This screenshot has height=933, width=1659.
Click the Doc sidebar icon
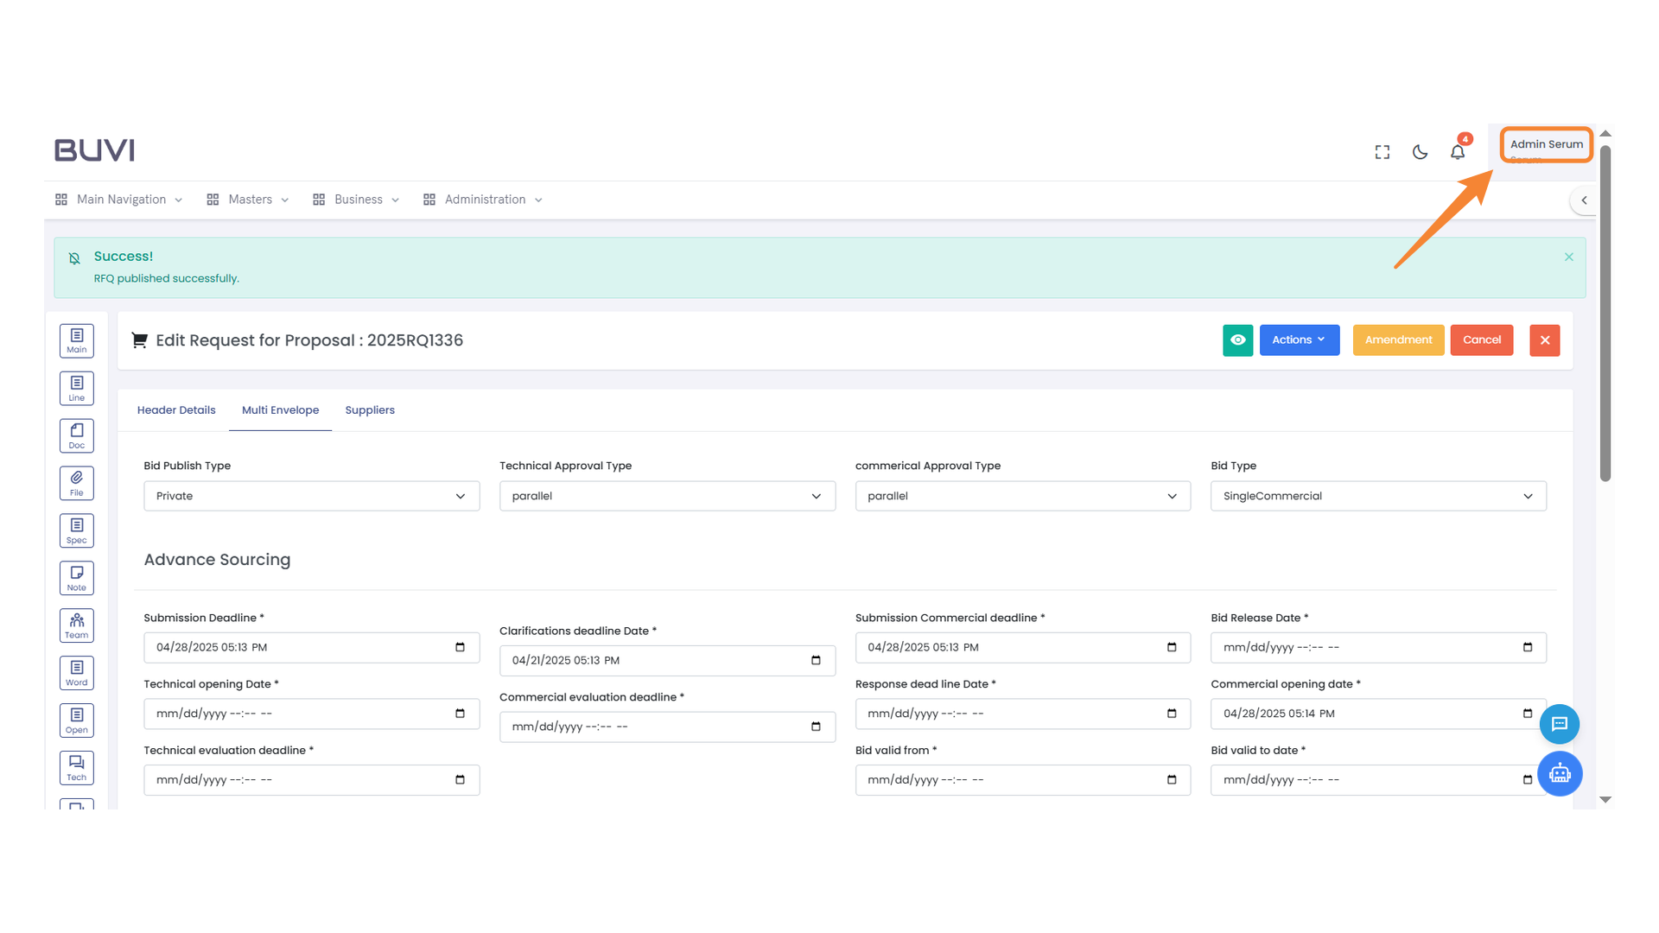point(76,435)
